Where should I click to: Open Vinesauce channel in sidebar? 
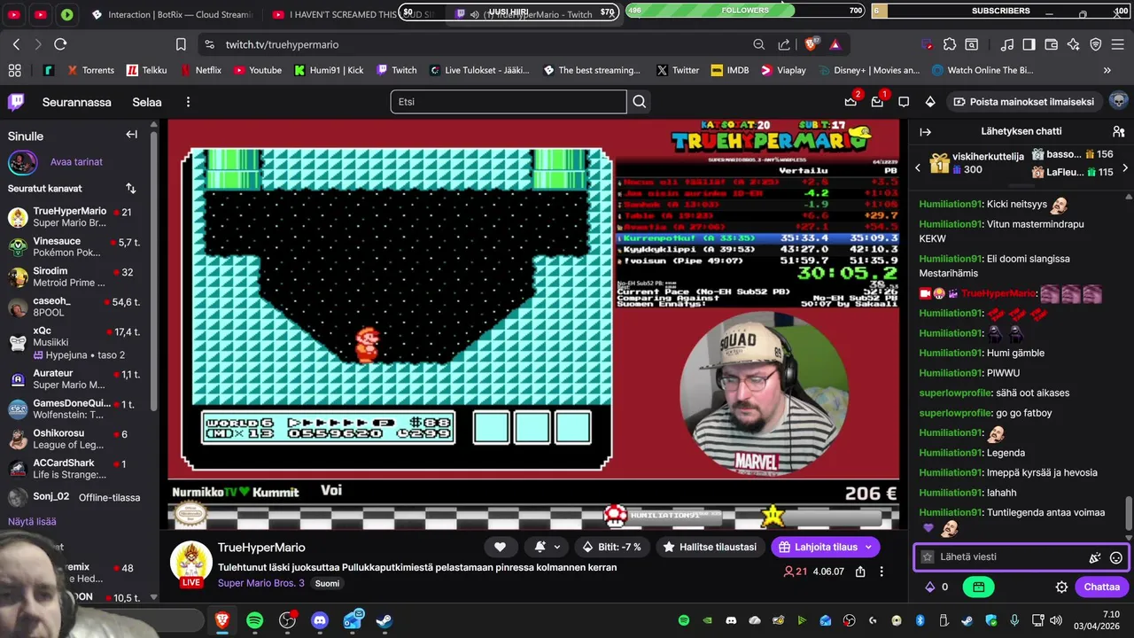[78, 246]
